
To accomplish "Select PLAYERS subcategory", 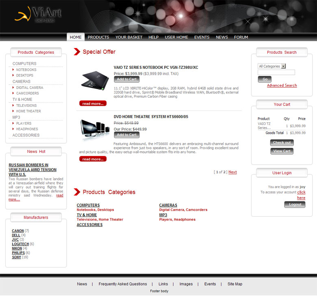I will (24, 123).
